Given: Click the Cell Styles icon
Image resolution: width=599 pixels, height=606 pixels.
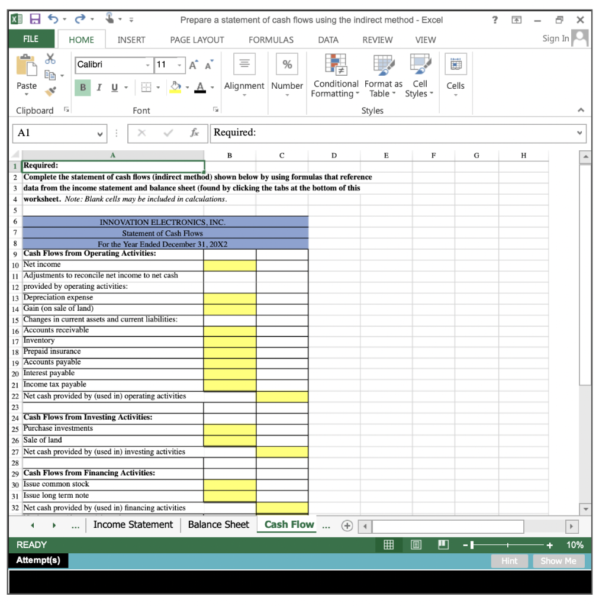Looking at the screenshot, I should (x=420, y=64).
